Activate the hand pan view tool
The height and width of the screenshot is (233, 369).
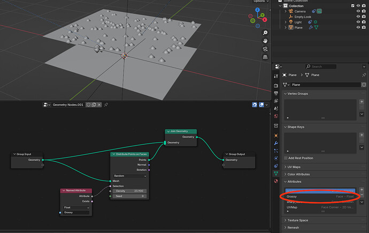click(x=265, y=41)
